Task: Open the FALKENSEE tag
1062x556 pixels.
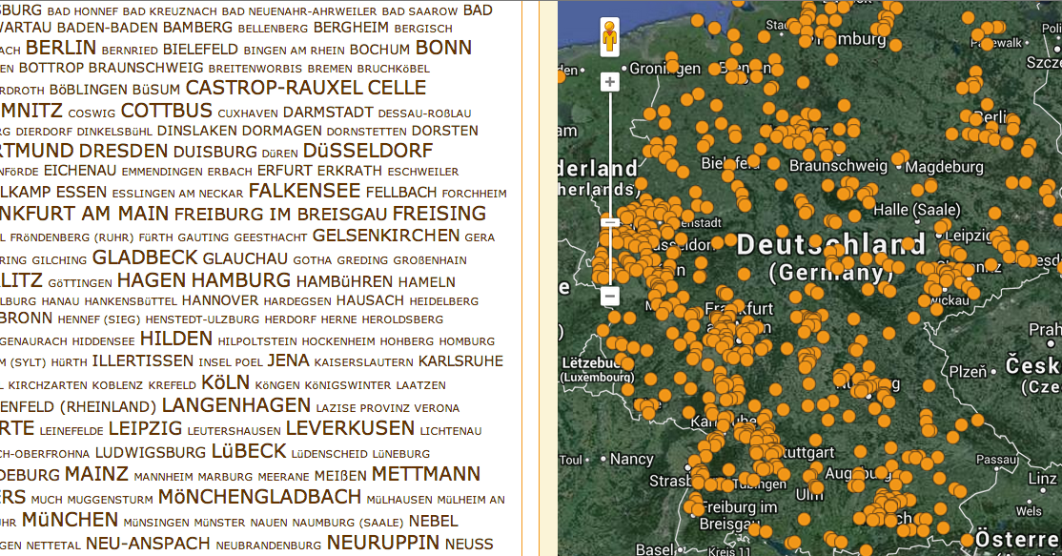Action: tap(304, 191)
